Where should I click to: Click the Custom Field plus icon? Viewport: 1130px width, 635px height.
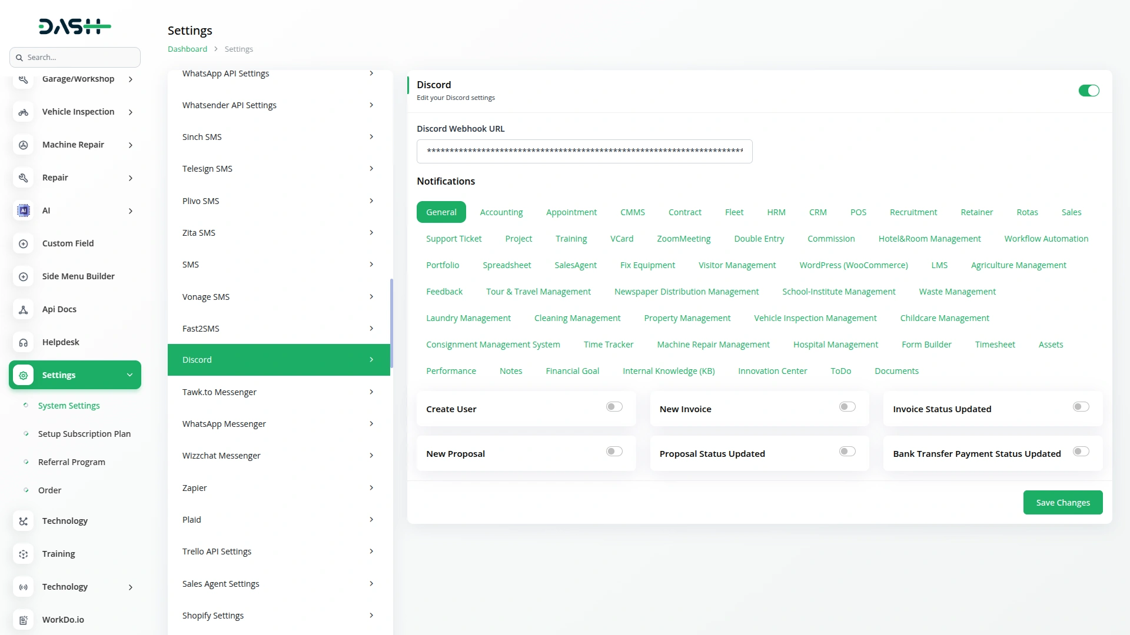click(x=24, y=243)
